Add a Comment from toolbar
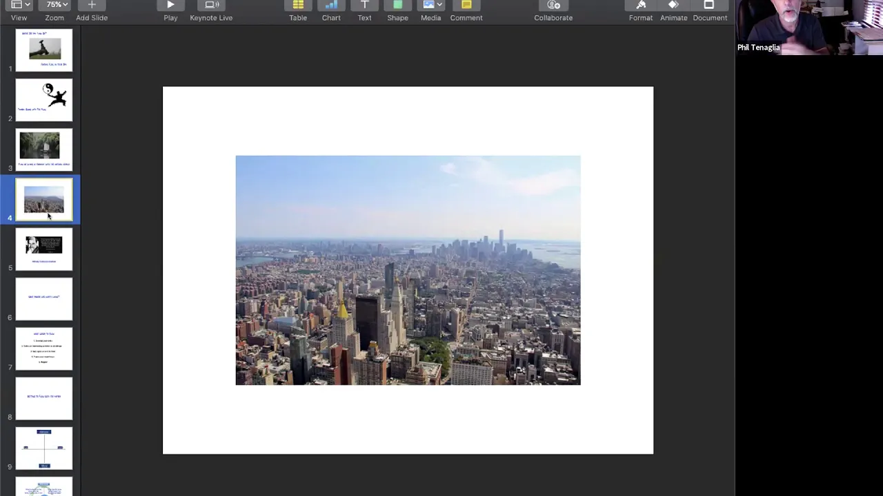Image resolution: width=883 pixels, height=496 pixels. [x=466, y=5]
